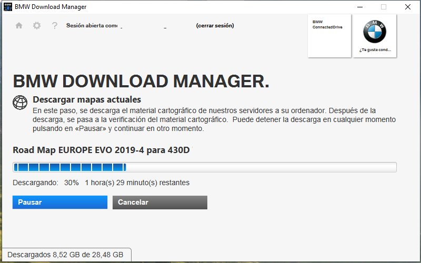Go to the home screen icon
421x263 pixels.
pos(19,25)
